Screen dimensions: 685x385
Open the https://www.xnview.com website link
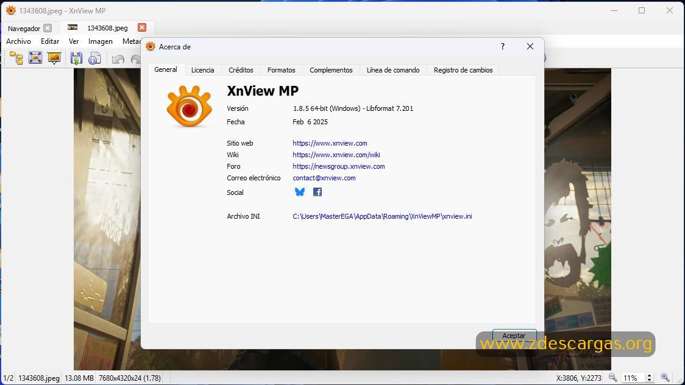point(330,143)
